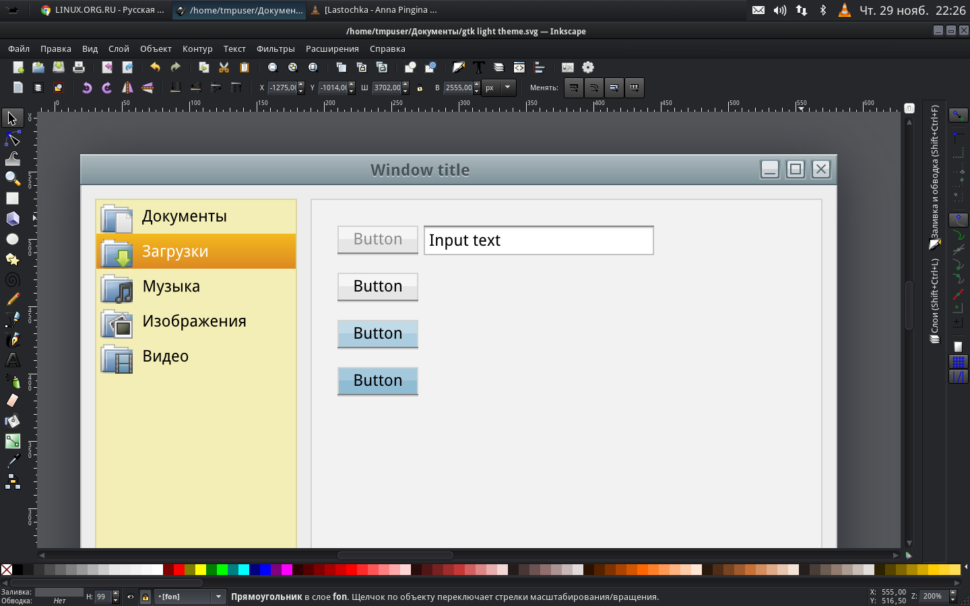Open the Правка menu
970x606 pixels.
tap(56, 48)
